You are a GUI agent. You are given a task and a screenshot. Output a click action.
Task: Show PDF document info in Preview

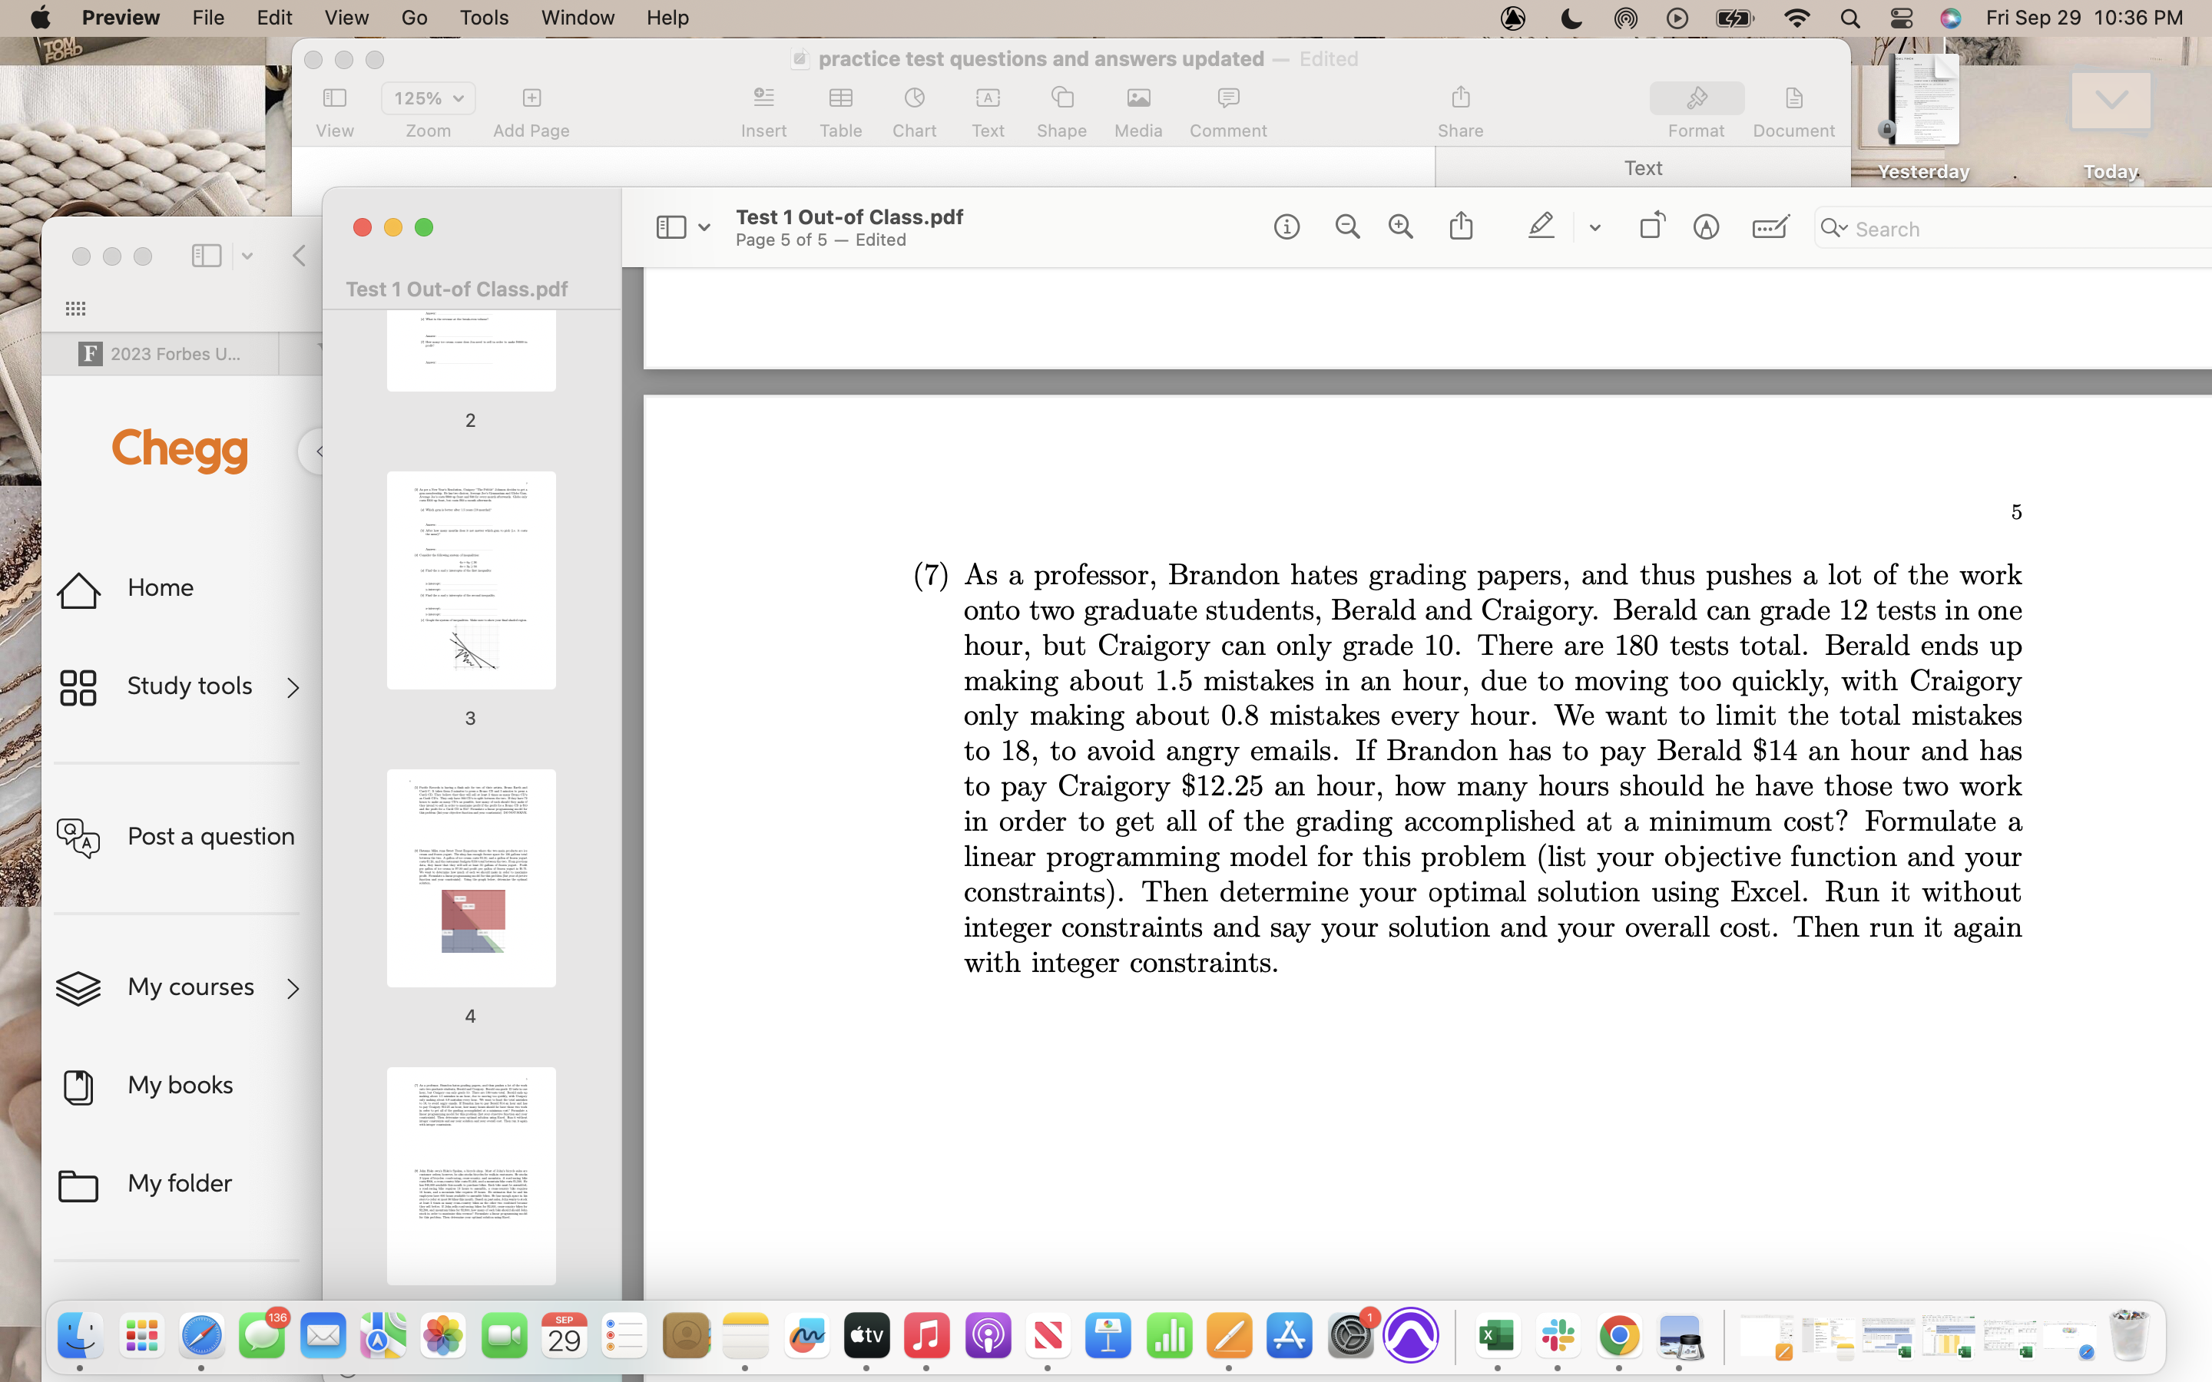click(x=1287, y=226)
